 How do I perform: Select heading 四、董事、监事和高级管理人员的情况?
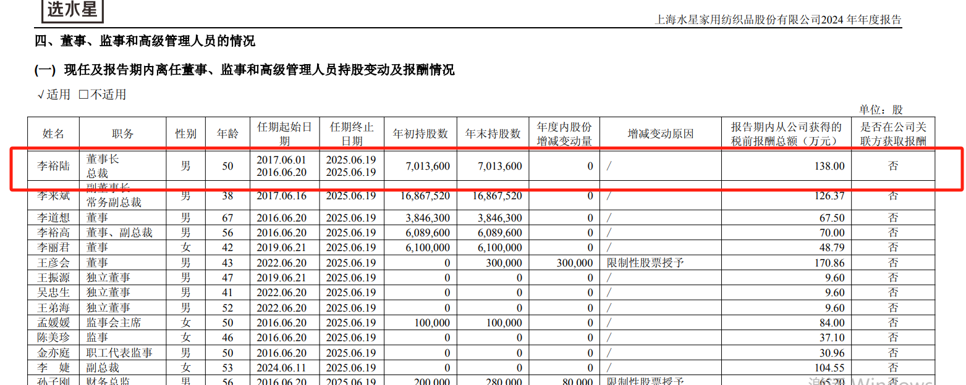(x=145, y=41)
